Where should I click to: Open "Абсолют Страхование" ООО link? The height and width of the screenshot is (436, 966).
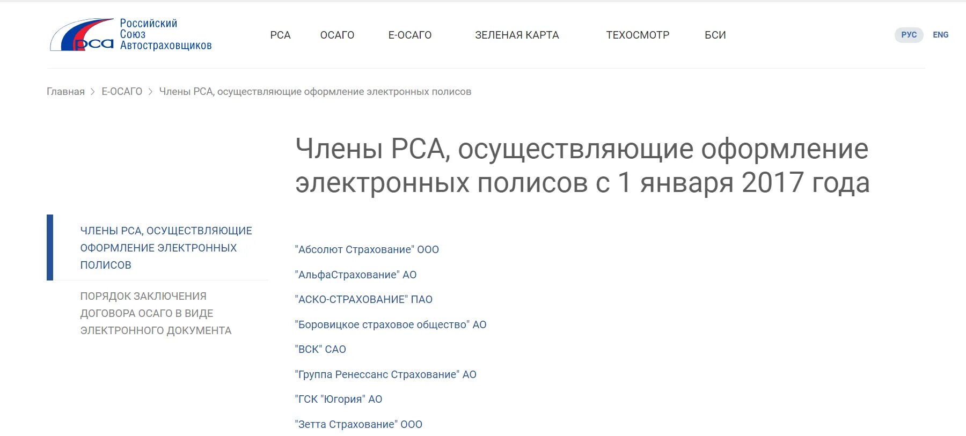click(x=367, y=249)
